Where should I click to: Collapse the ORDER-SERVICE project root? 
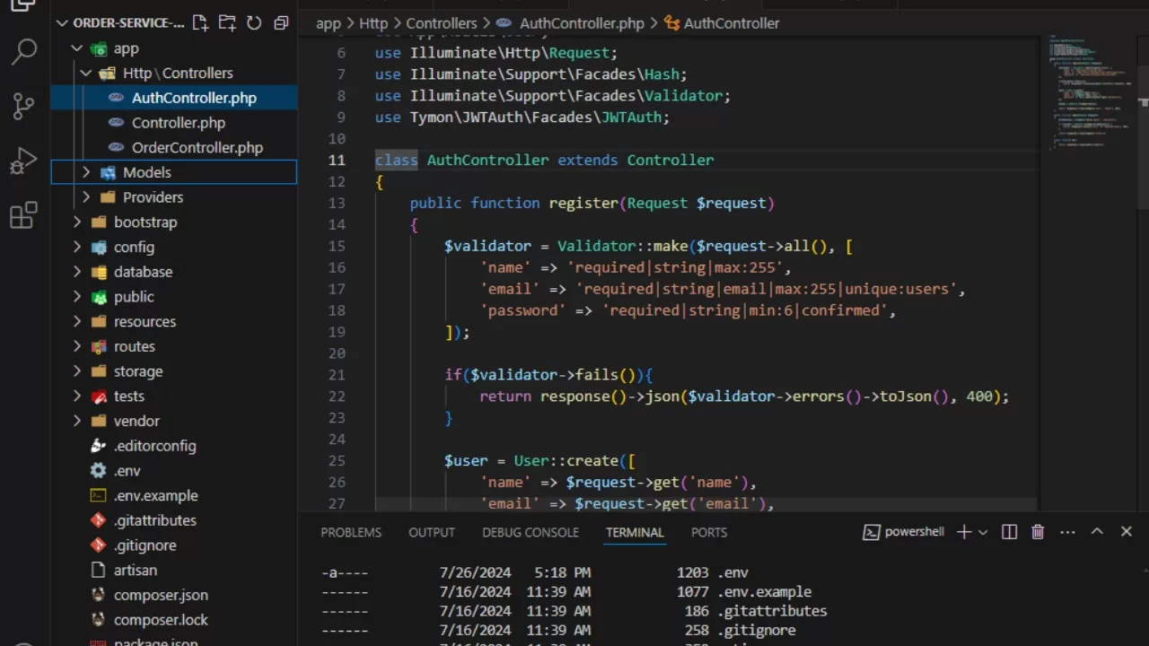click(62, 23)
